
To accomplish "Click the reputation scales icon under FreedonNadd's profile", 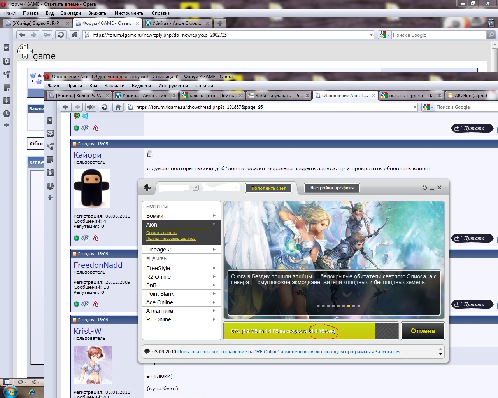I will pos(85,304).
